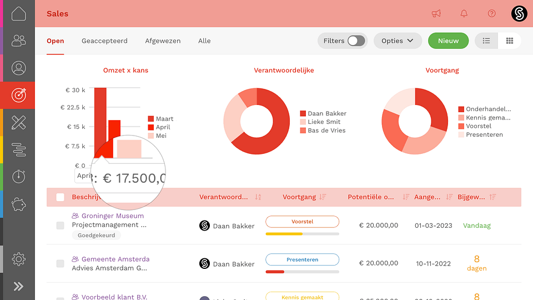Open the Opties dropdown

coord(398,41)
